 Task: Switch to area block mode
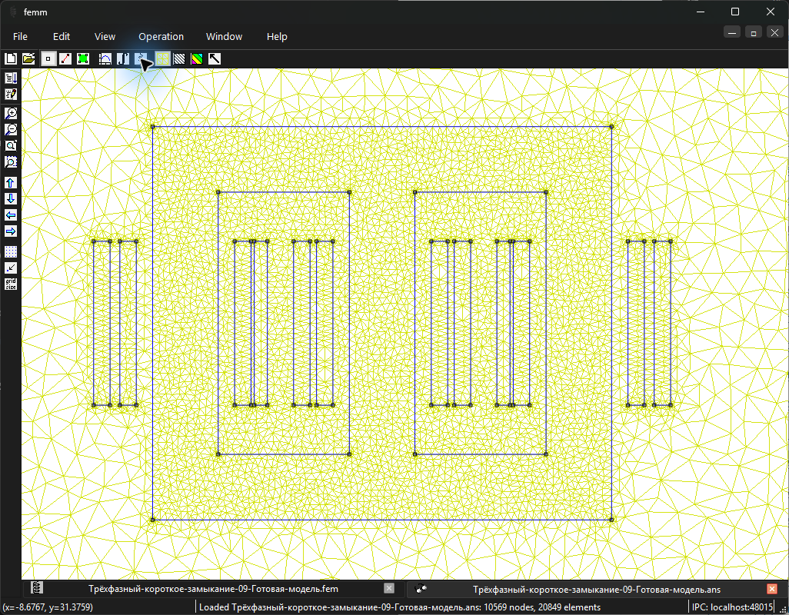tap(83, 59)
